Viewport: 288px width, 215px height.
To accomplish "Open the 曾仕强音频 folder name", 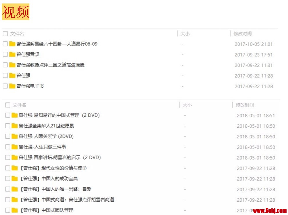I will pyautogui.click(x=28, y=54).
